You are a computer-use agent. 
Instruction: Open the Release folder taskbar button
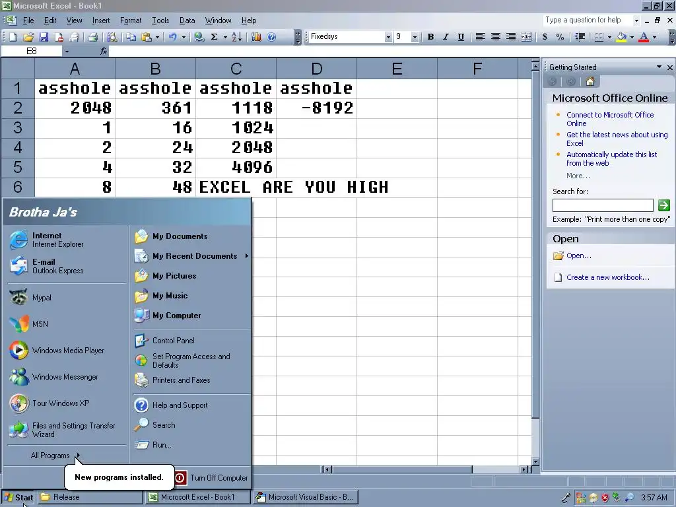coord(90,497)
